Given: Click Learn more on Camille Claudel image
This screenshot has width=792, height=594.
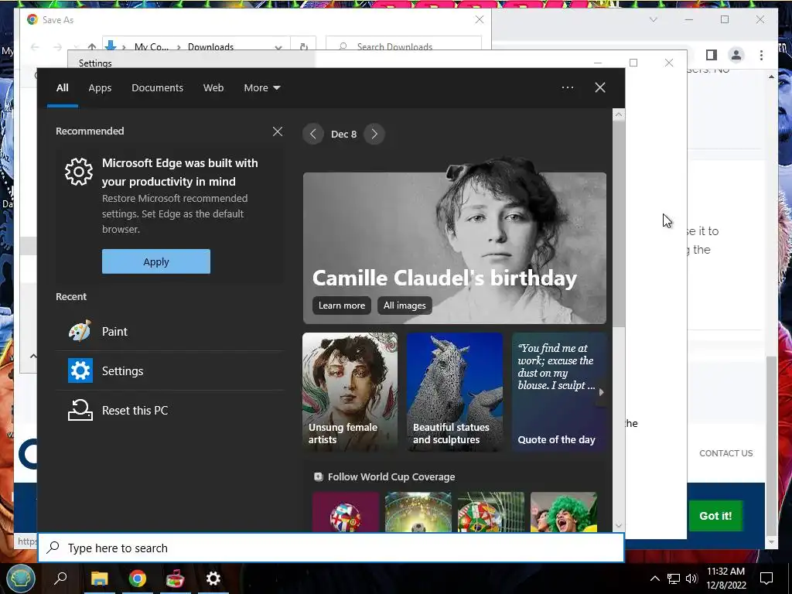Looking at the screenshot, I should [341, 305].
